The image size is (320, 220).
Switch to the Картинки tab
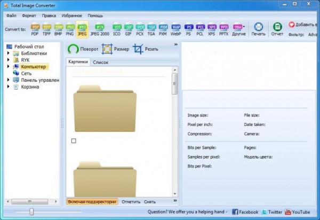click(x=78, y=62)
